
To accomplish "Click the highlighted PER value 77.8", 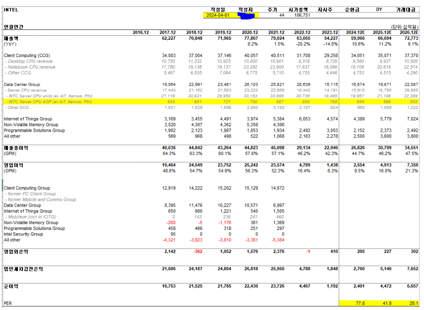I will (x=360, y=303).
